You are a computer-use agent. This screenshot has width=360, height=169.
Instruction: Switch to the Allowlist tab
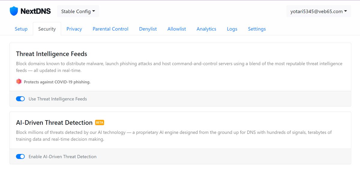pos(177,29)
